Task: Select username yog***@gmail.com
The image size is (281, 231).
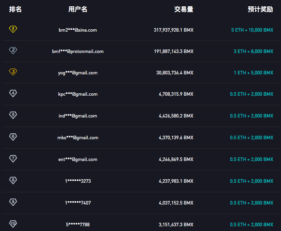Action: click(78, 73)
